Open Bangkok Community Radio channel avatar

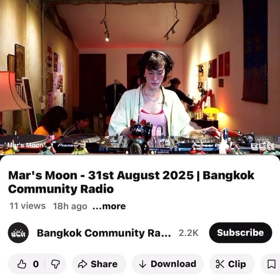tap(18, 233)
